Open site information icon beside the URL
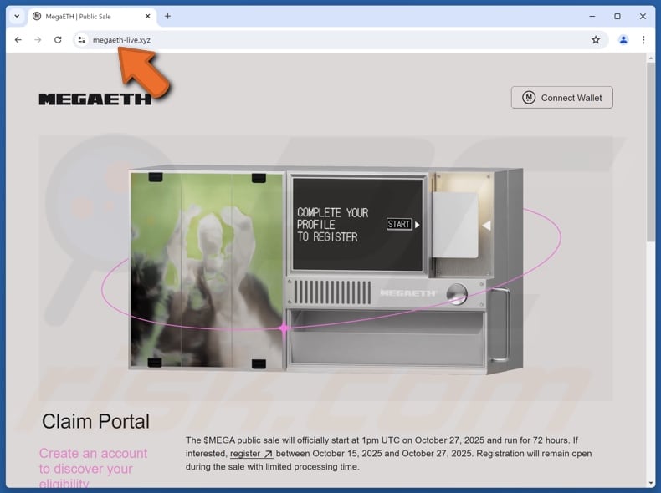This screenshot has height=493, width=661. click(x=82, y=40)
